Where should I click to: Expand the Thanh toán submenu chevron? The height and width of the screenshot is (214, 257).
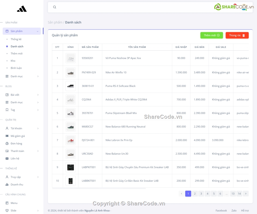coord(38,151)
